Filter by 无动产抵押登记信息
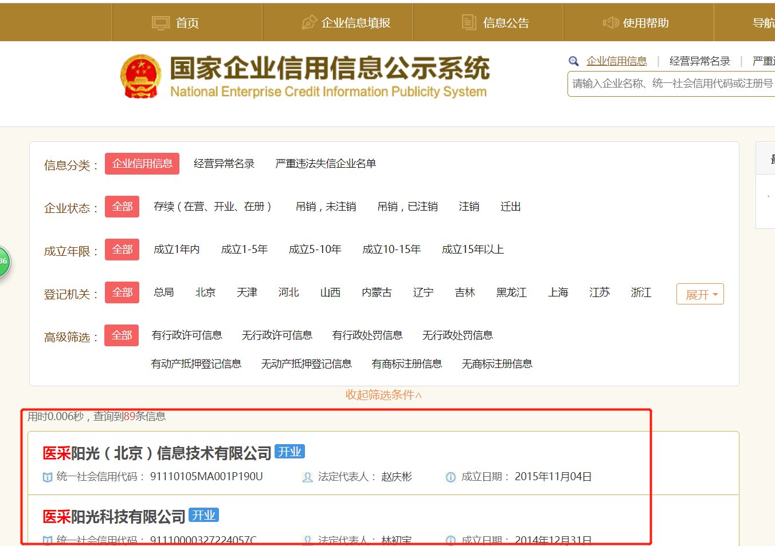 [306, 364]
